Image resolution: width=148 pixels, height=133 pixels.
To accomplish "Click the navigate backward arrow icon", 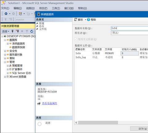I will pos(6,14).
